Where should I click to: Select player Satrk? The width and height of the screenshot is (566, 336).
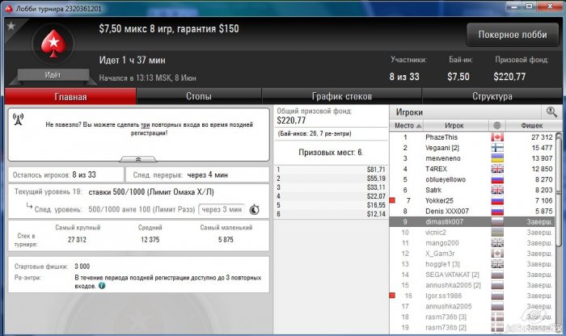pyautogui.click(x=471, y=190)
